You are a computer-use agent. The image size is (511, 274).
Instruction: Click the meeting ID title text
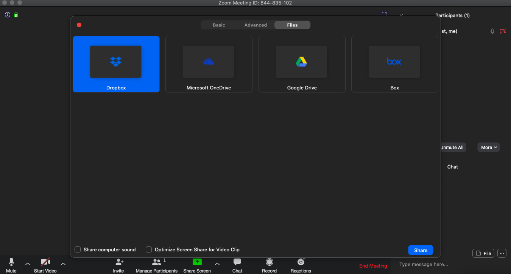pos(255,3)
